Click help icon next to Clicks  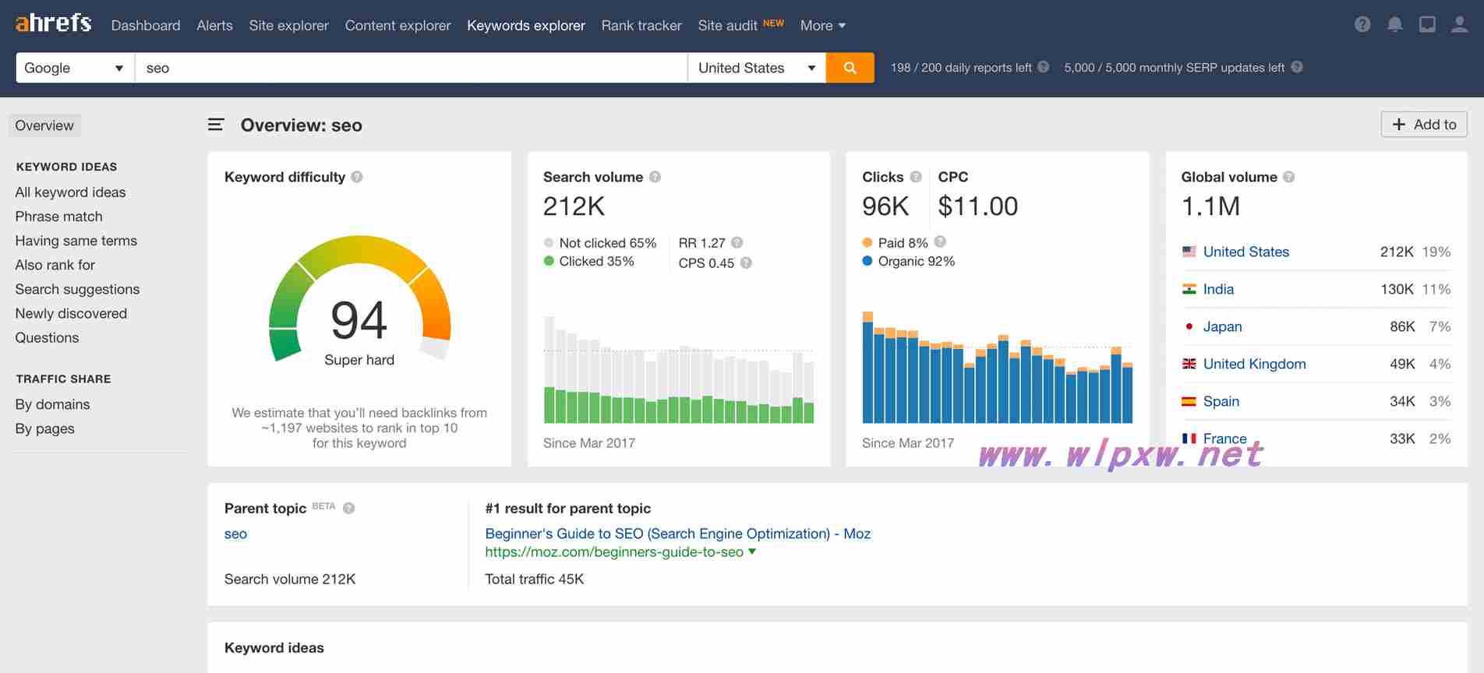click(916, 177)
